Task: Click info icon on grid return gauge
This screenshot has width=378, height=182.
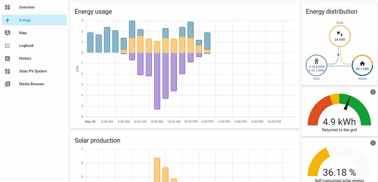Action: [x=373, y=92]
